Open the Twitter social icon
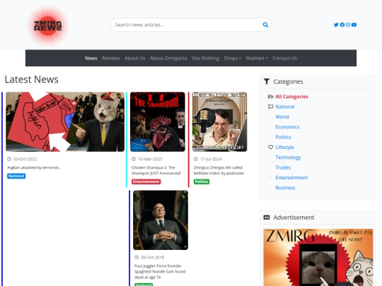The image size is (382, 286). point(336,25)
